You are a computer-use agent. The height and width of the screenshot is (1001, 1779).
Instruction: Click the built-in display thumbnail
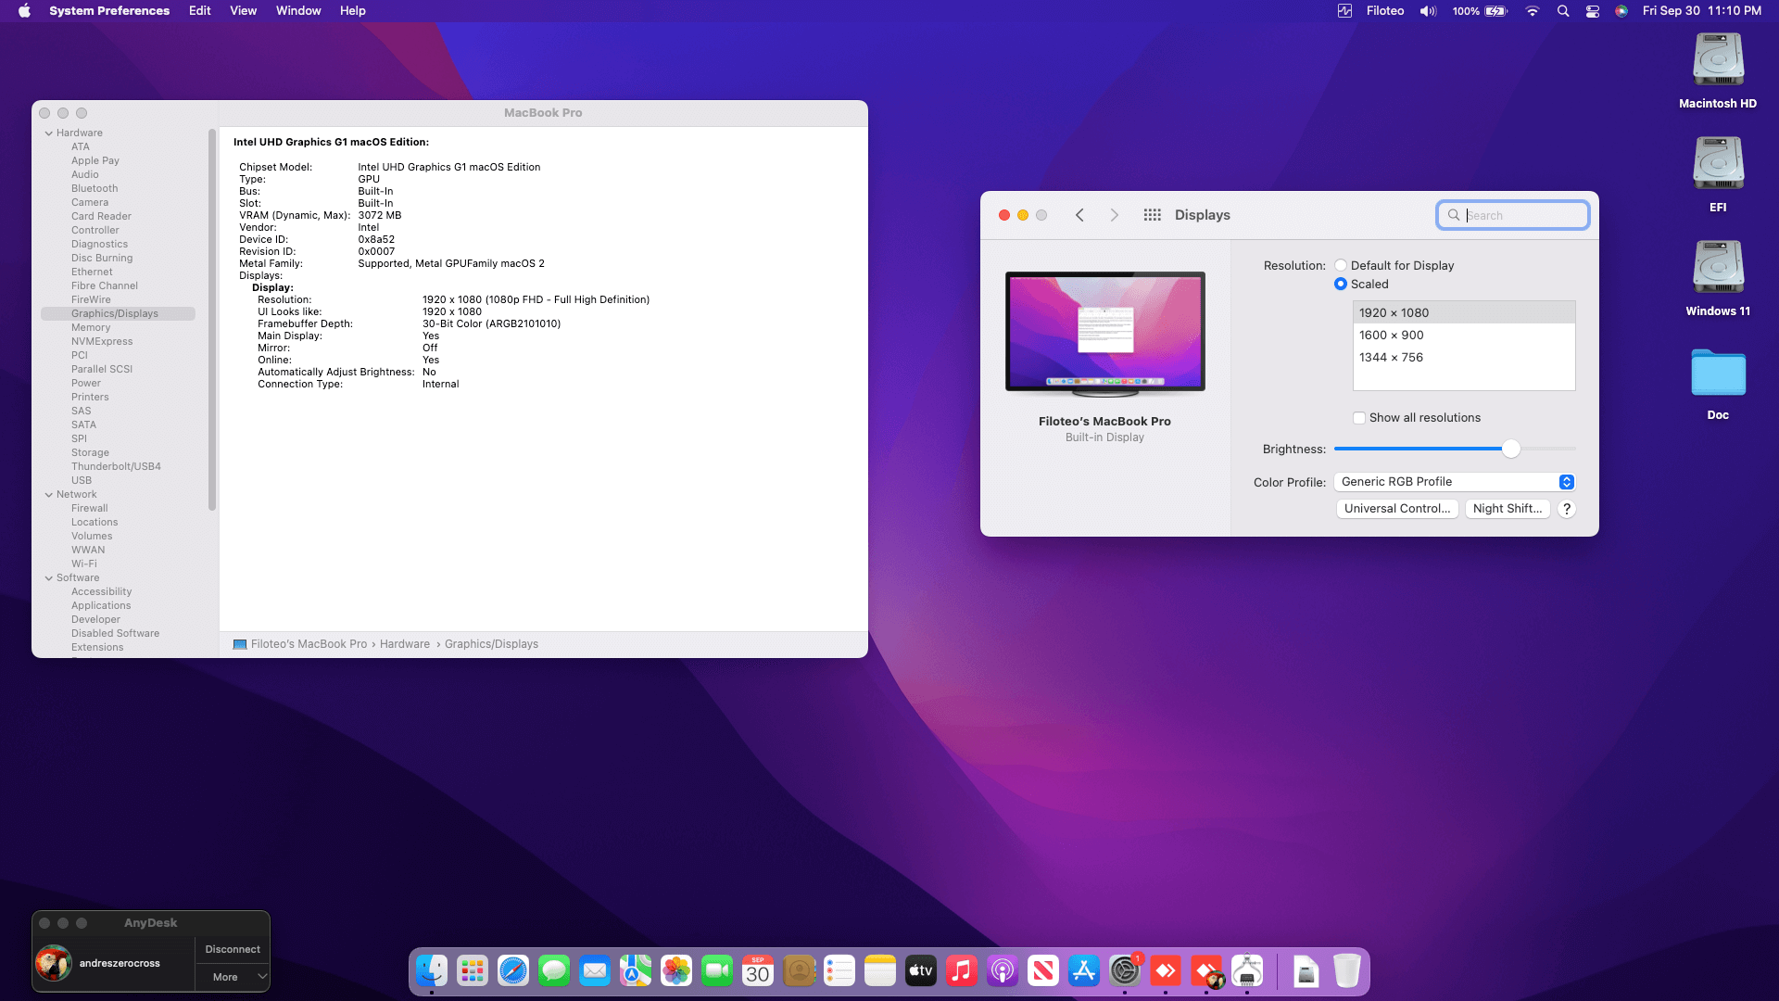1105,334
